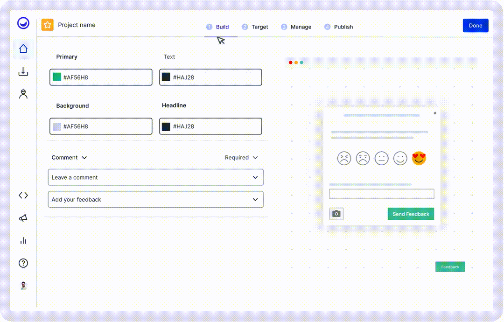Click the camera screenshot icon in preview
504x322 pixels.
pyautogui.click(x=336, y=214)
